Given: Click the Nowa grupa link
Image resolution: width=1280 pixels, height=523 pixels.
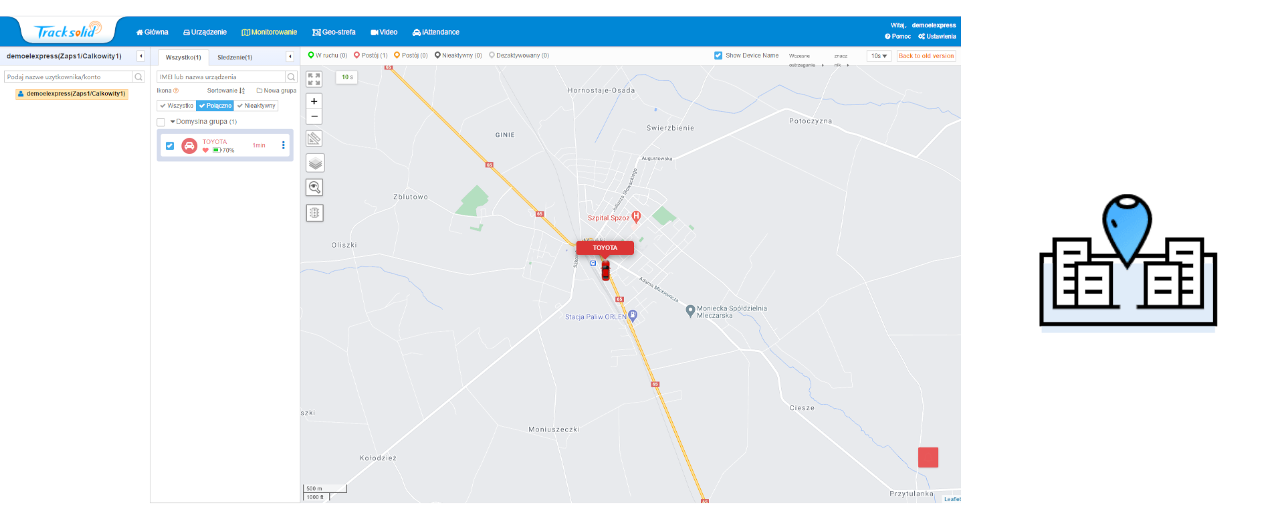Looking at the screenshot, I should 276,91.
